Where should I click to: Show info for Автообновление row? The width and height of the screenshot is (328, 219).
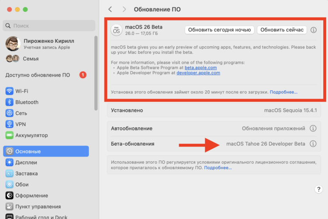313,128
